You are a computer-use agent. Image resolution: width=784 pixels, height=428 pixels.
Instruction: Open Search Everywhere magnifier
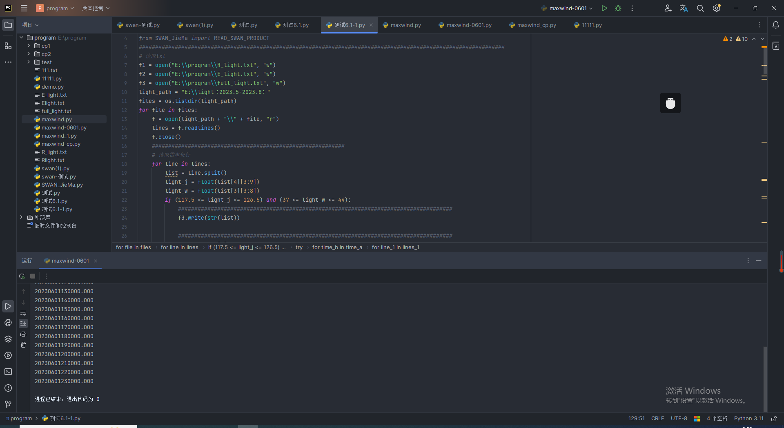[700, 8]
